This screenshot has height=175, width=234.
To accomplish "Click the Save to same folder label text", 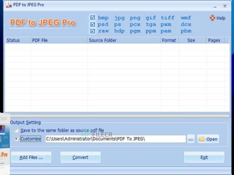I will [x=62, y=130].
